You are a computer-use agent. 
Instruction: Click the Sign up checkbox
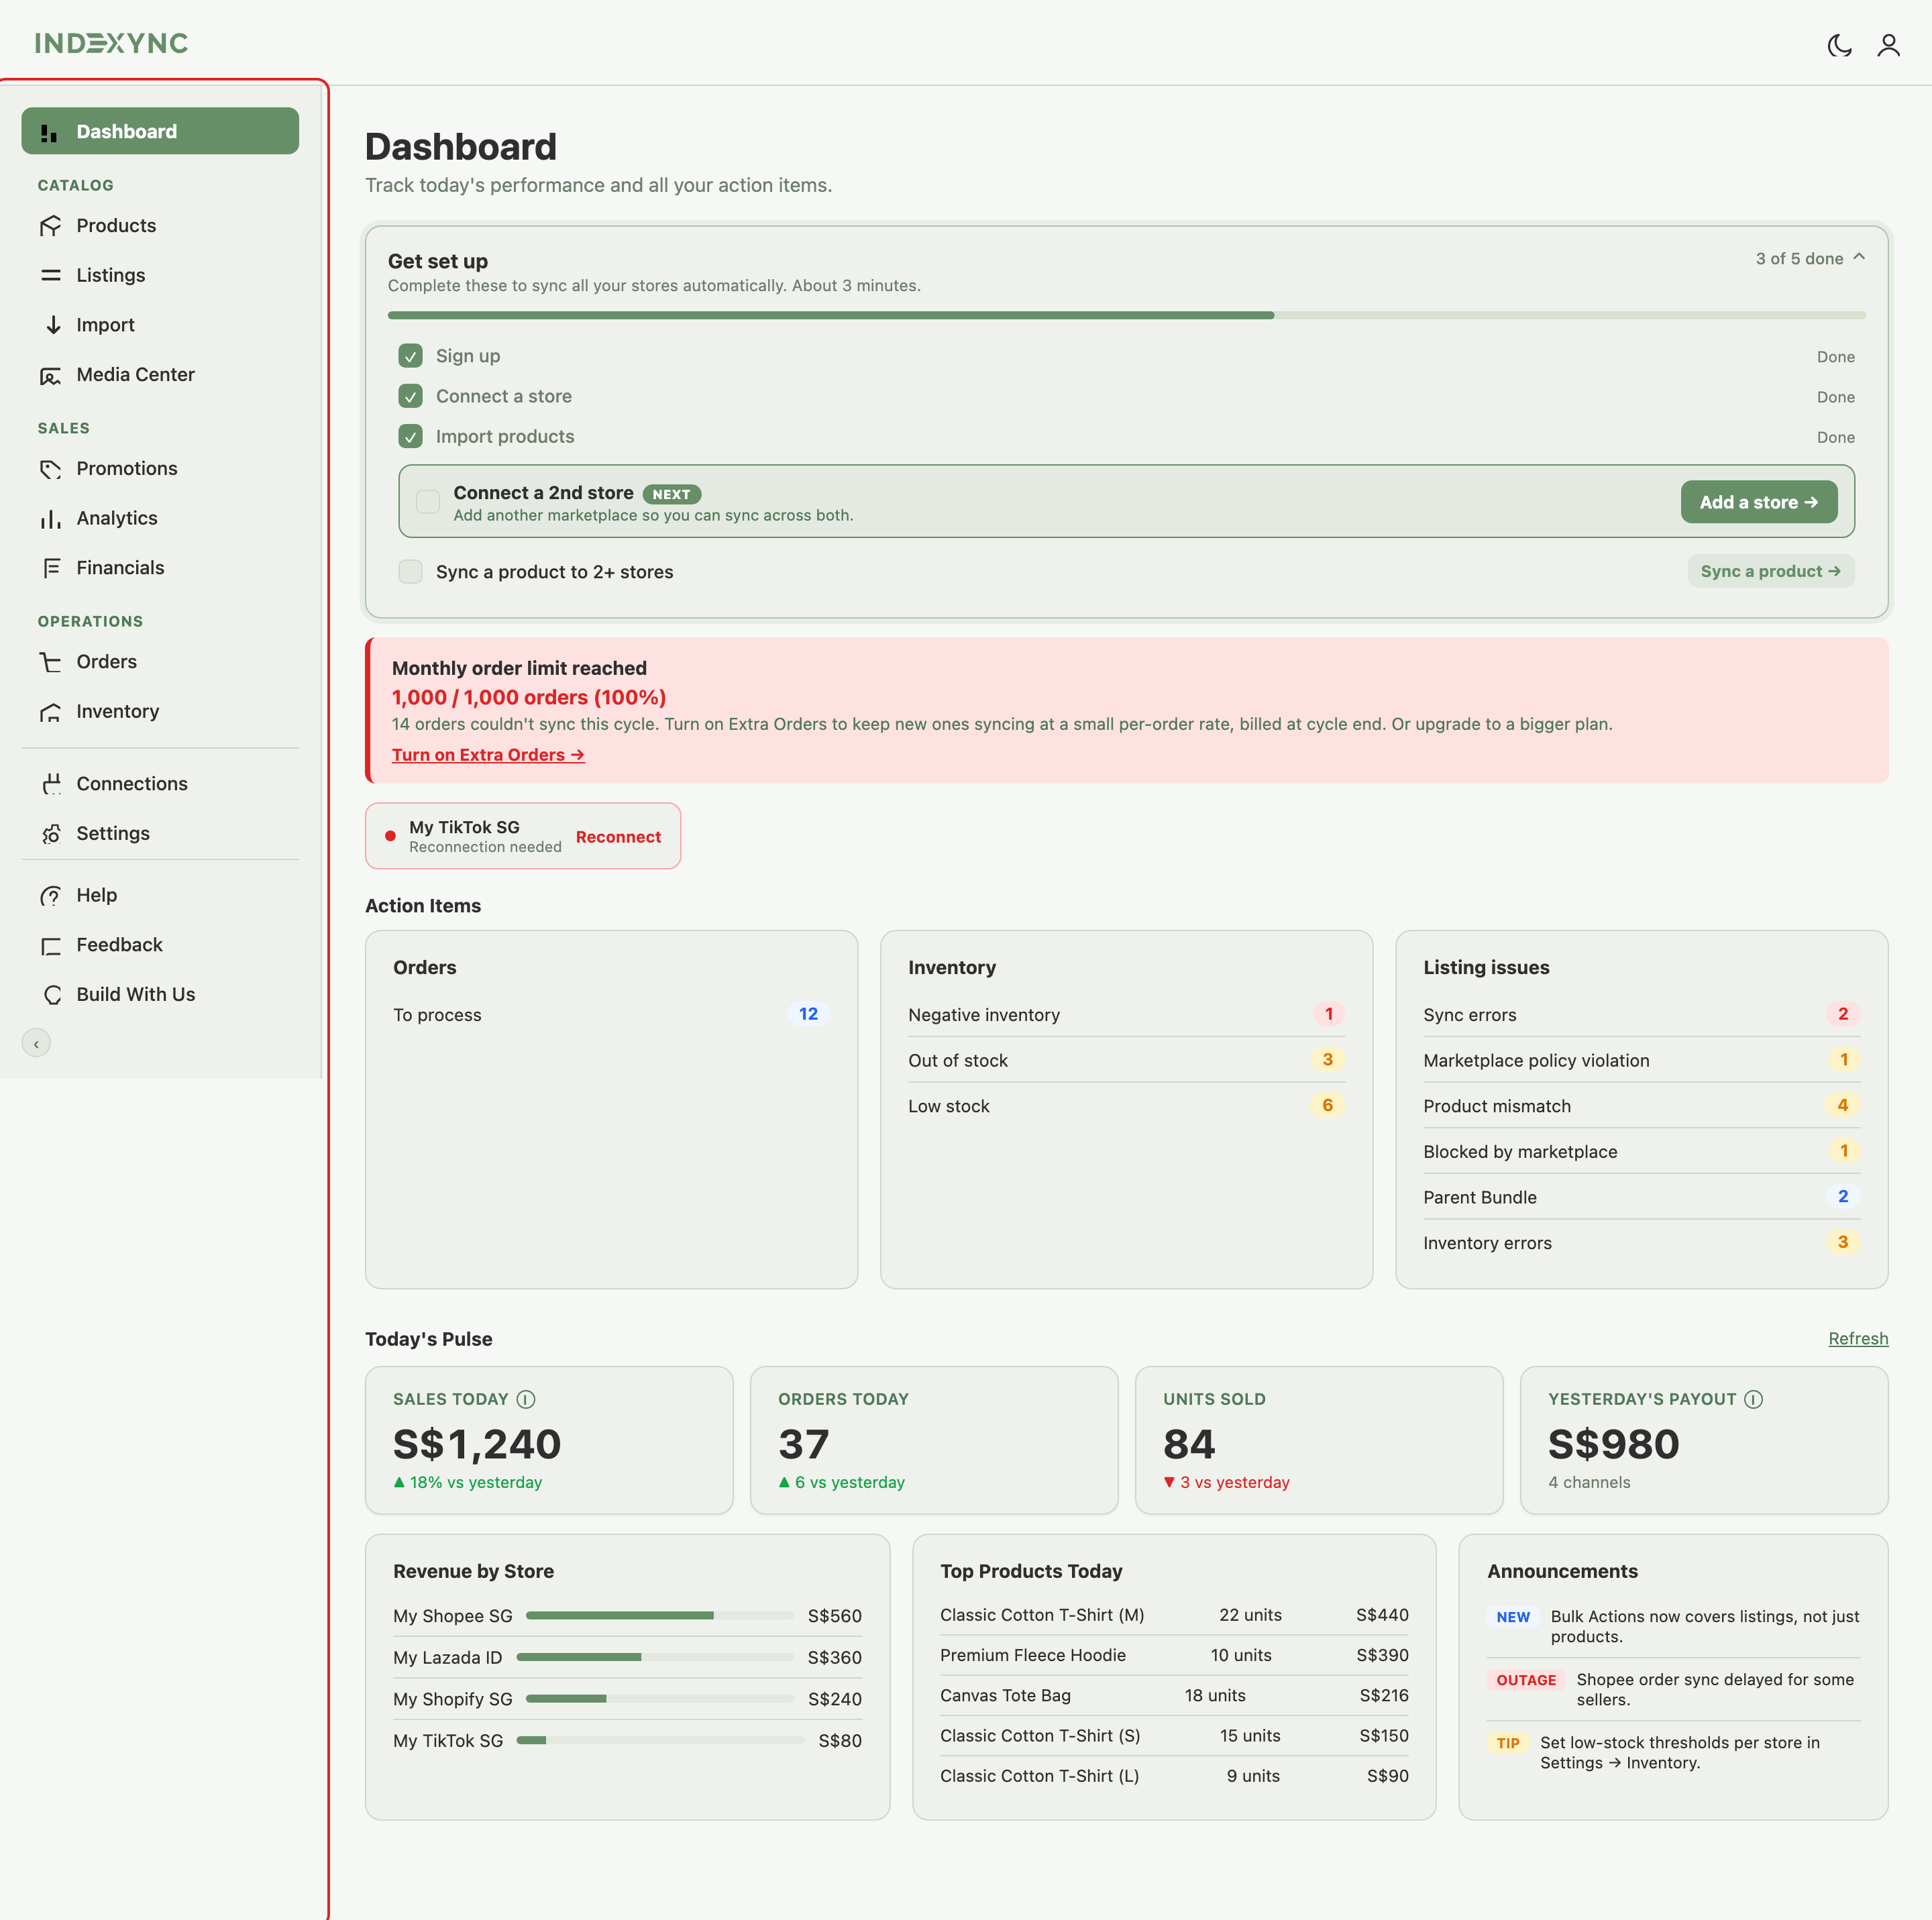[410, 356]
